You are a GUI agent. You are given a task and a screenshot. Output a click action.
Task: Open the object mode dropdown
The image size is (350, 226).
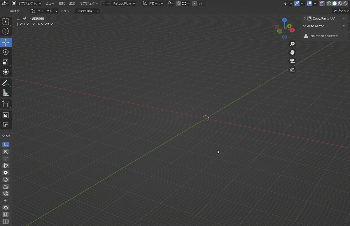(x=27, y=3)
